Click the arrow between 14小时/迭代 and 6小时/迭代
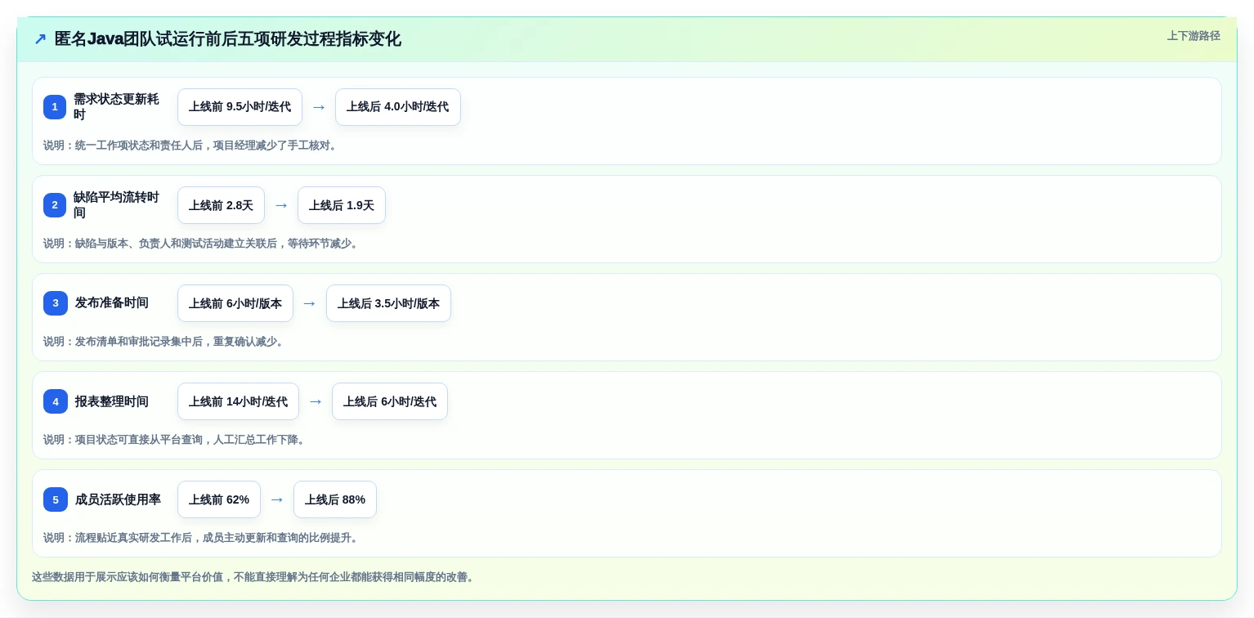Screen dimensions: 1254x618 click(316, 401)
